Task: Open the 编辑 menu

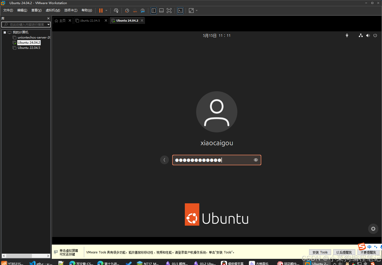Action: tap(22, 10)
